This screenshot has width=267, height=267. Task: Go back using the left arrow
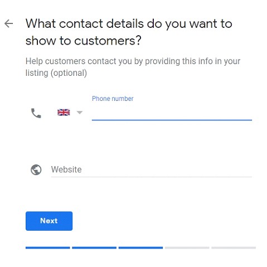click(9, 23)
